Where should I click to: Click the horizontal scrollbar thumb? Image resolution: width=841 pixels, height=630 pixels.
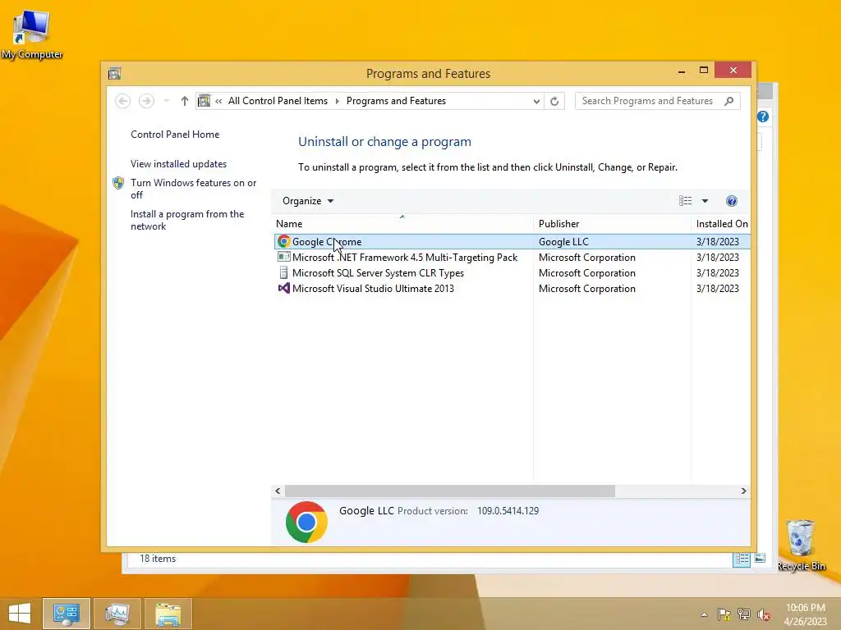pyautogui.click(x=449, y=491)
